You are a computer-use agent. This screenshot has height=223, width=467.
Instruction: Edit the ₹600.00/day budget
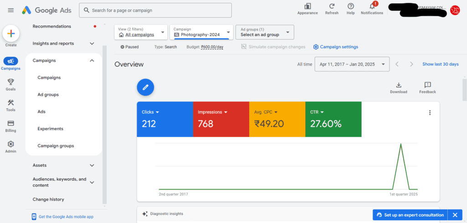click(212, 47)
